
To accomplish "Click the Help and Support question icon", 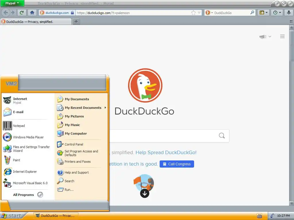I will (60, 172).
